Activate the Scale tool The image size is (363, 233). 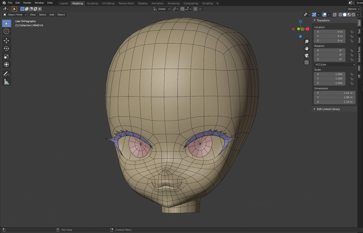[6, 57]
